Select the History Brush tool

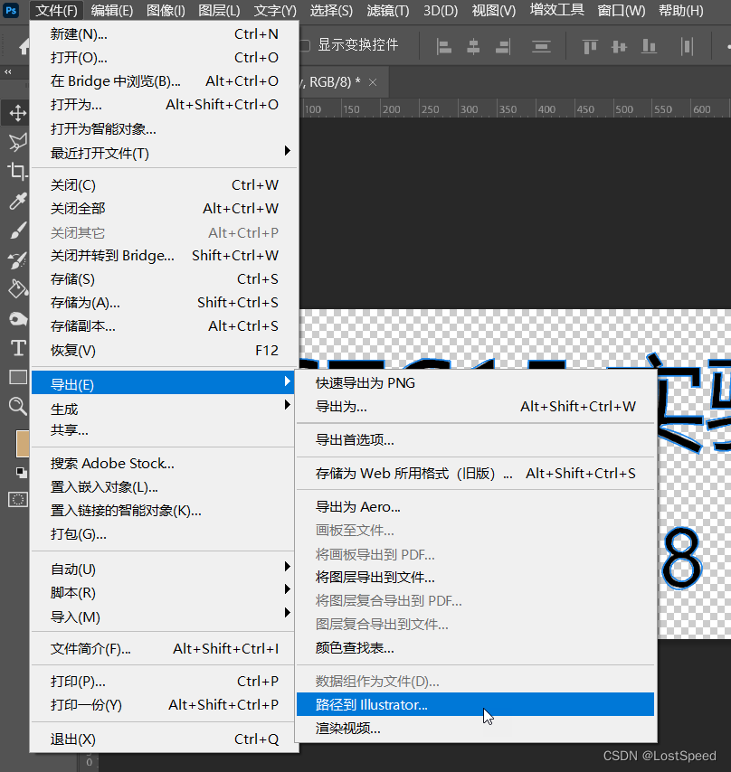(18, 260)
